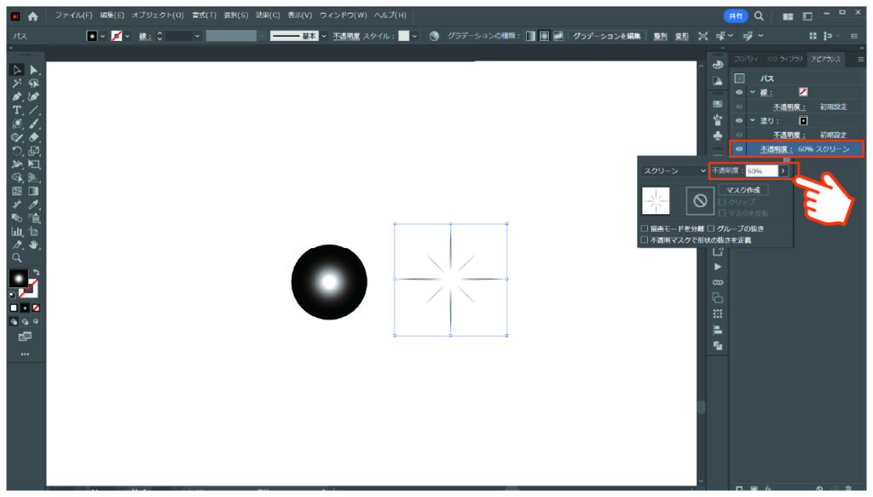Choose the Eraser tool

[x=34, y=137]
